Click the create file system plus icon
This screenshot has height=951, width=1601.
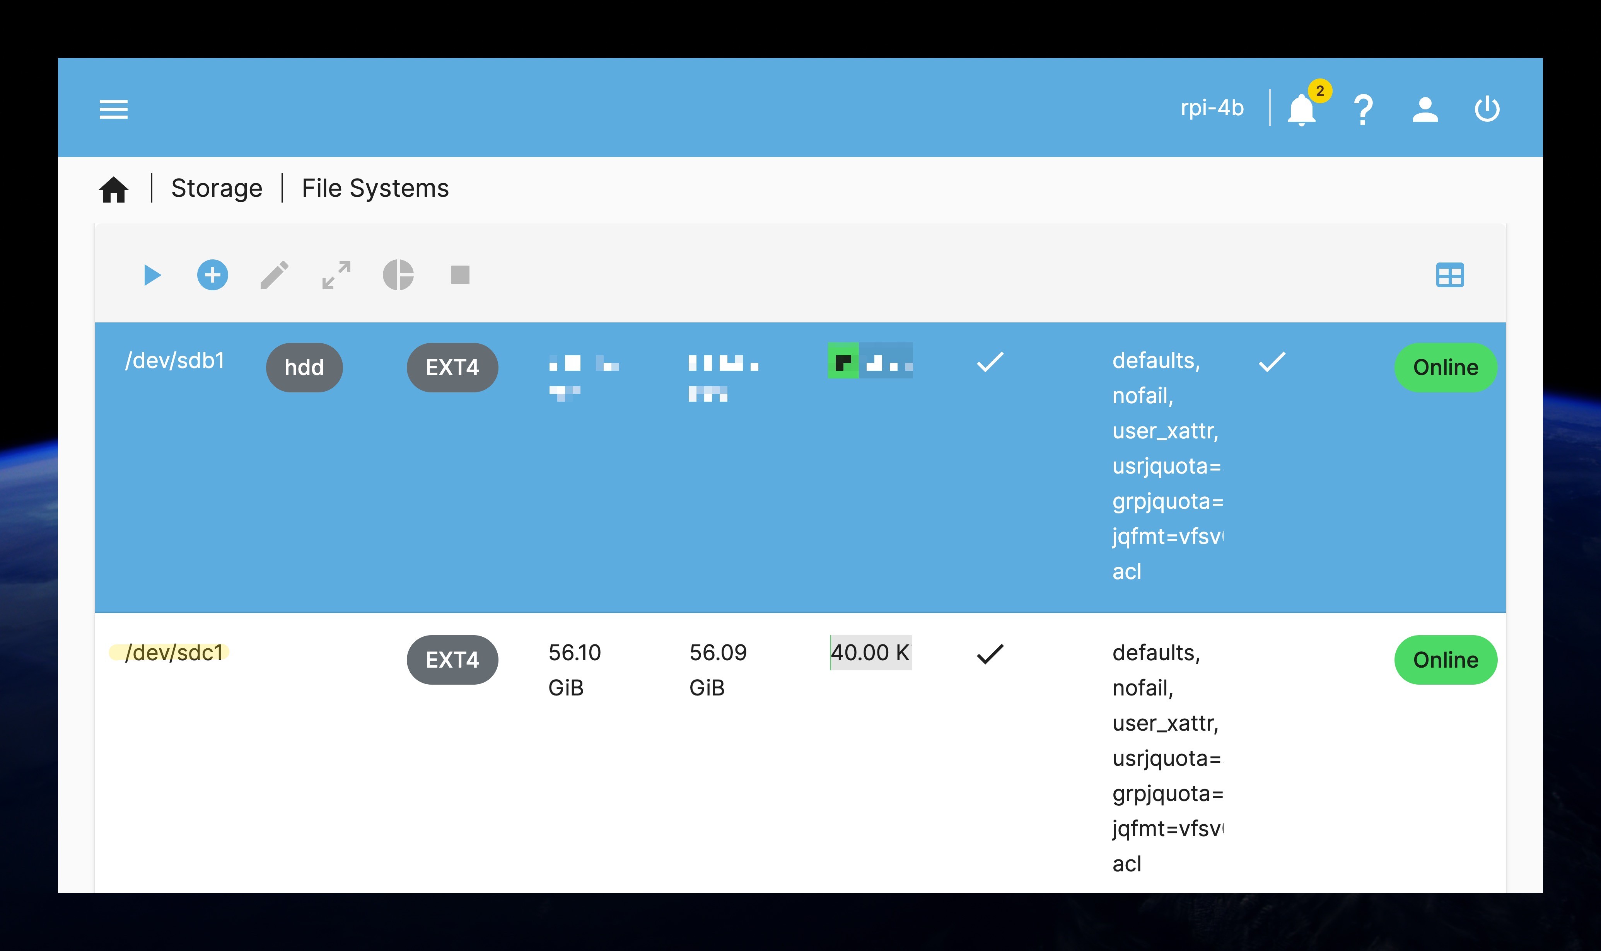tap(212, 275)
